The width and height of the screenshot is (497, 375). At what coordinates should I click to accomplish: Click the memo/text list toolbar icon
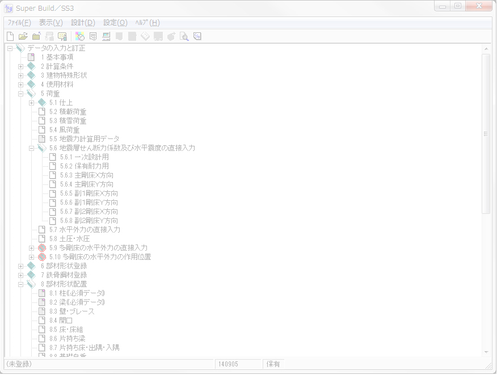92,36
